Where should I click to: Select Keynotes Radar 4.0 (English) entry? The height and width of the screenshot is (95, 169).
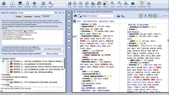click(12, 37)
